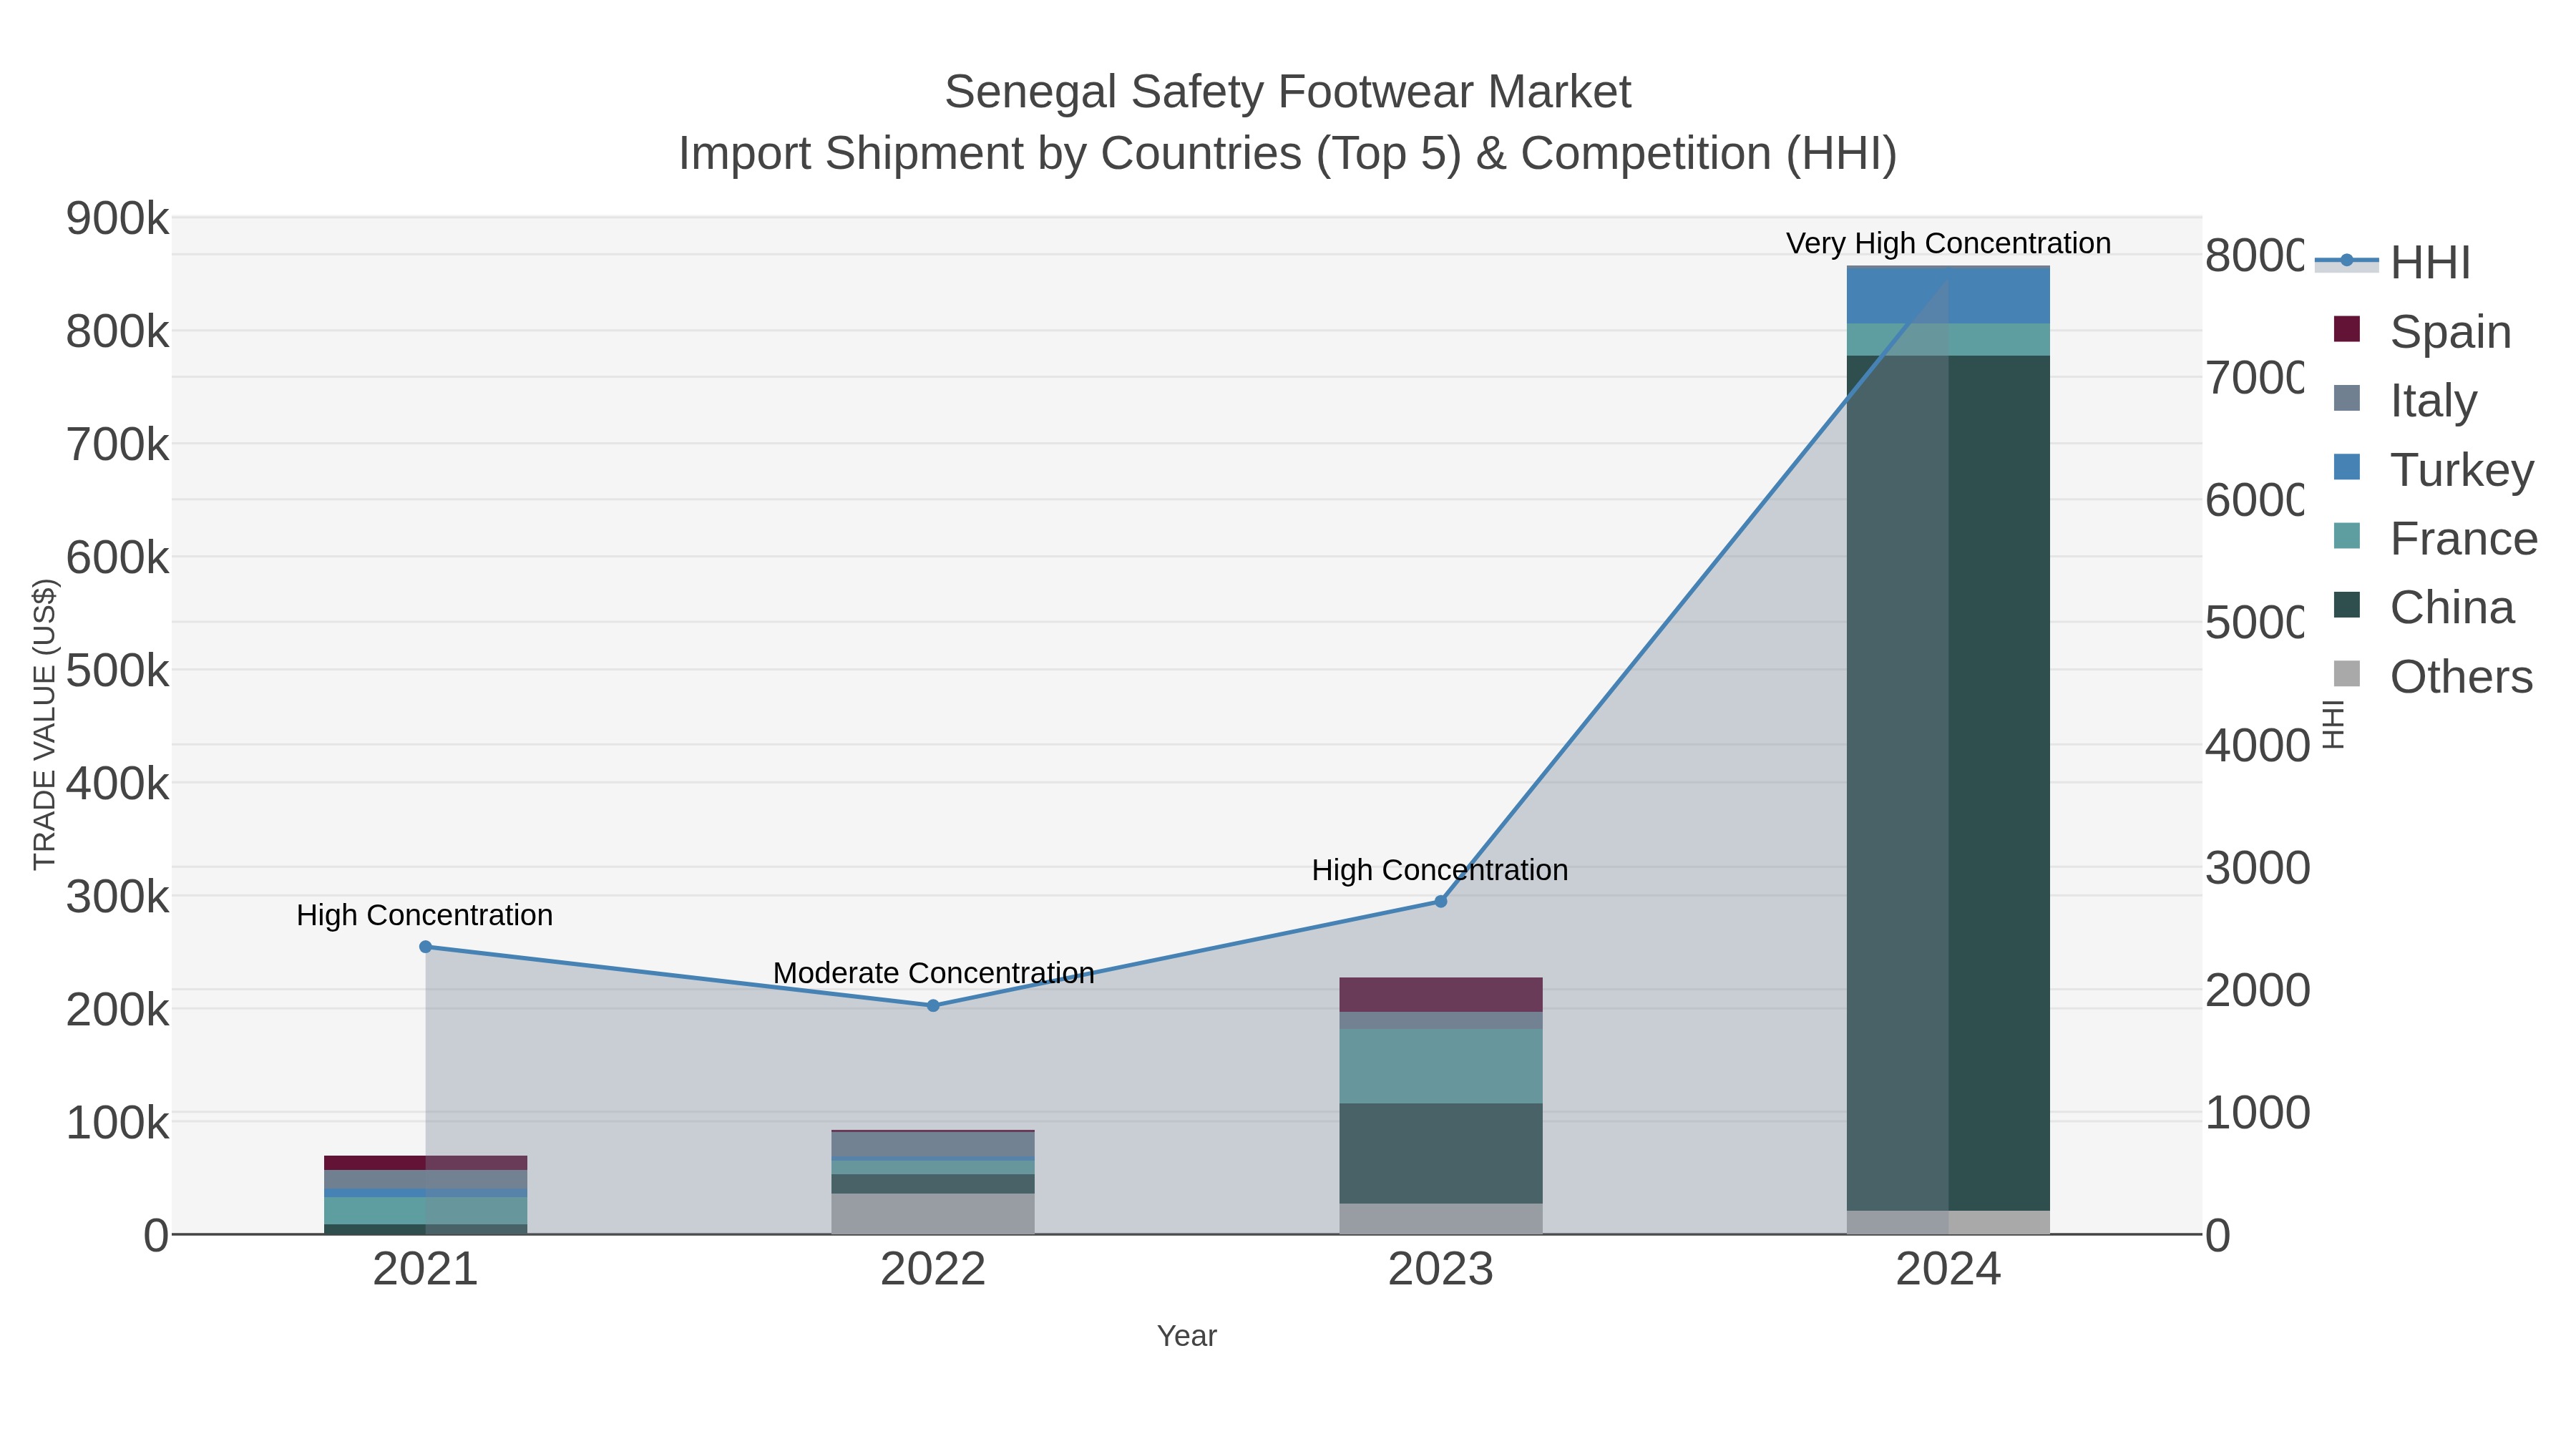
Task: Click the 2023 x-axis label
Action: tap(1441, 1269)
